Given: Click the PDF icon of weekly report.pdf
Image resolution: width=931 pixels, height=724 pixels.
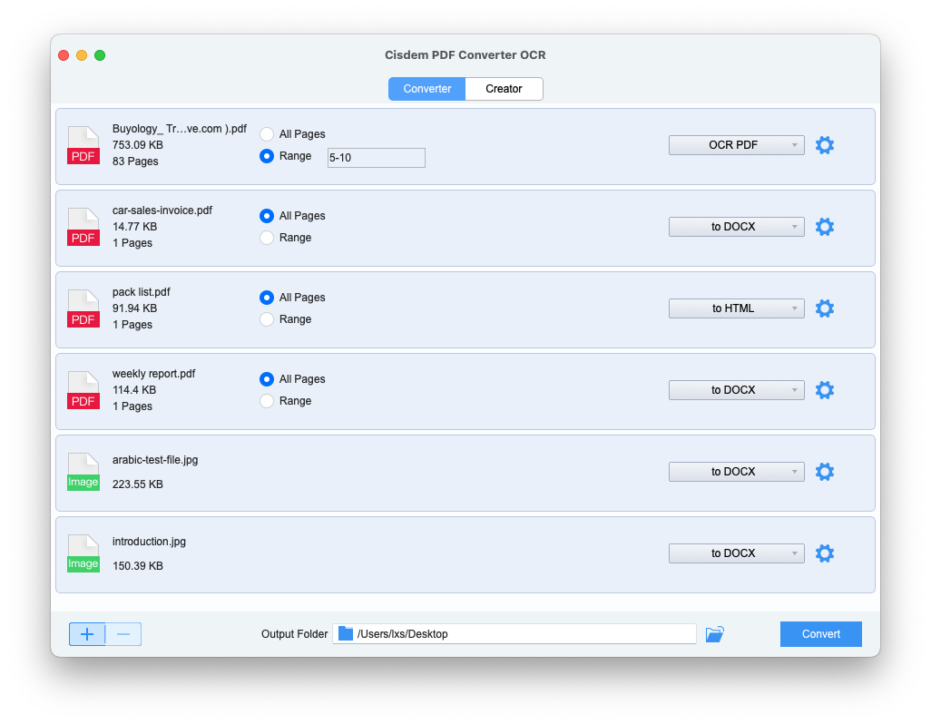Looking at the screenshot, I should 83,390.
